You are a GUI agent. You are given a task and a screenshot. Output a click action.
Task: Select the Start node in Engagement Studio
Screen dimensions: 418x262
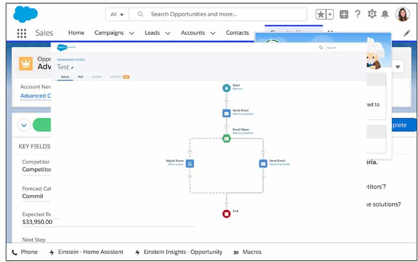[226, 88]
